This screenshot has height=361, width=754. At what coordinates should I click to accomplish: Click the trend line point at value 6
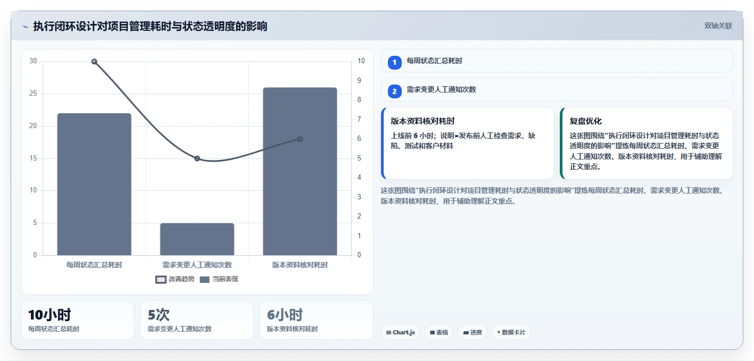pos(300,139)
